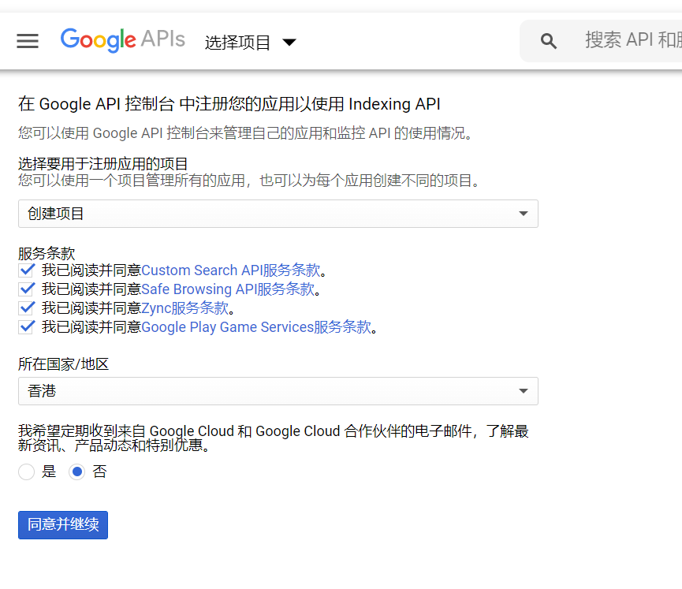
Task: Select the 否 radio button
Action: click(x=77, y=472)
